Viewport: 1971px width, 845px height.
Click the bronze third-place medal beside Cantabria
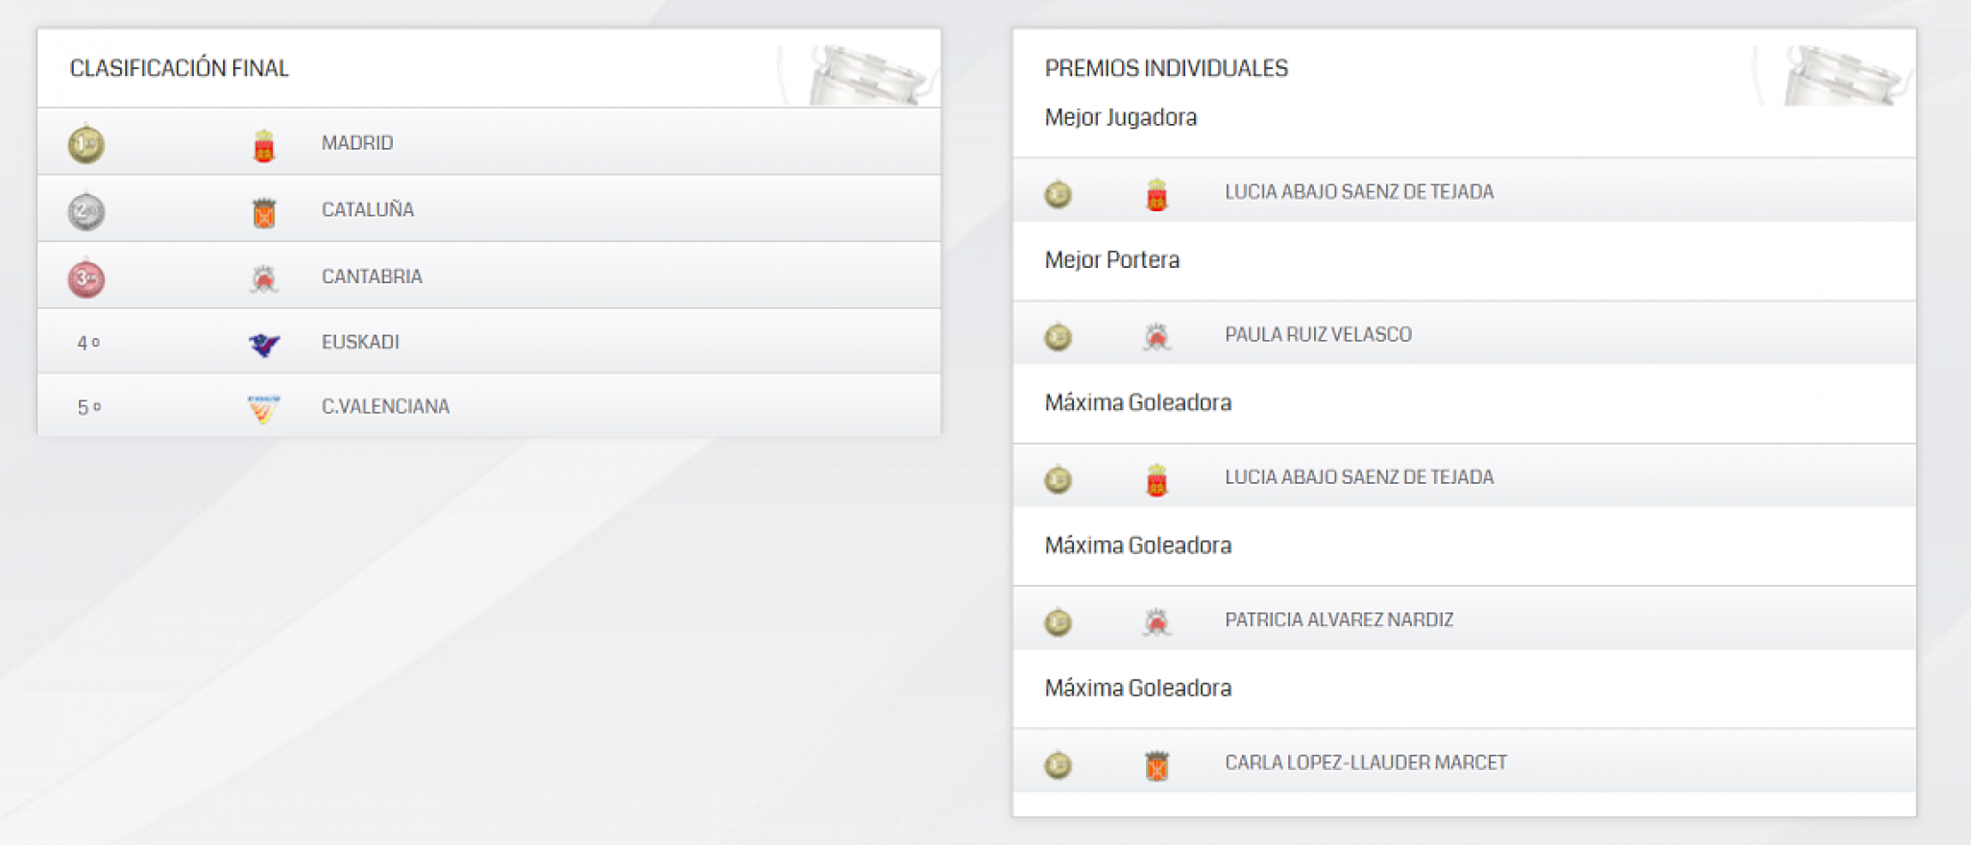pyautogui.click(x=86, y=278)
